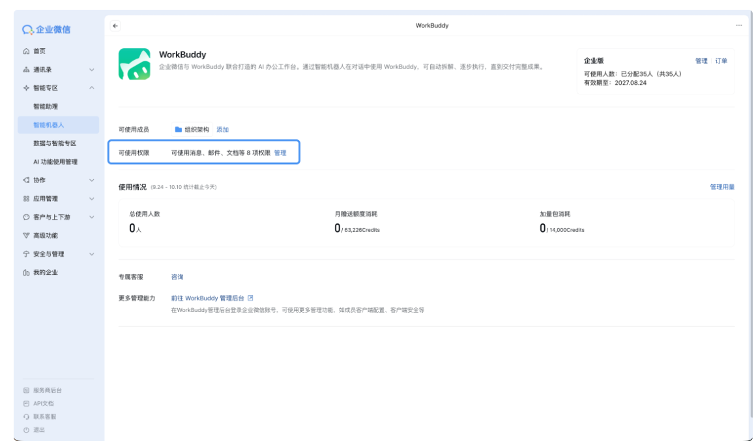Image resolution: width=756 pixels, height=443 pixels.
Task: Open the 管理用量 link
Action: tap(722, 187)
